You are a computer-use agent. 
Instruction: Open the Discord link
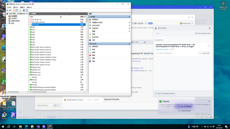click(137, 61)
